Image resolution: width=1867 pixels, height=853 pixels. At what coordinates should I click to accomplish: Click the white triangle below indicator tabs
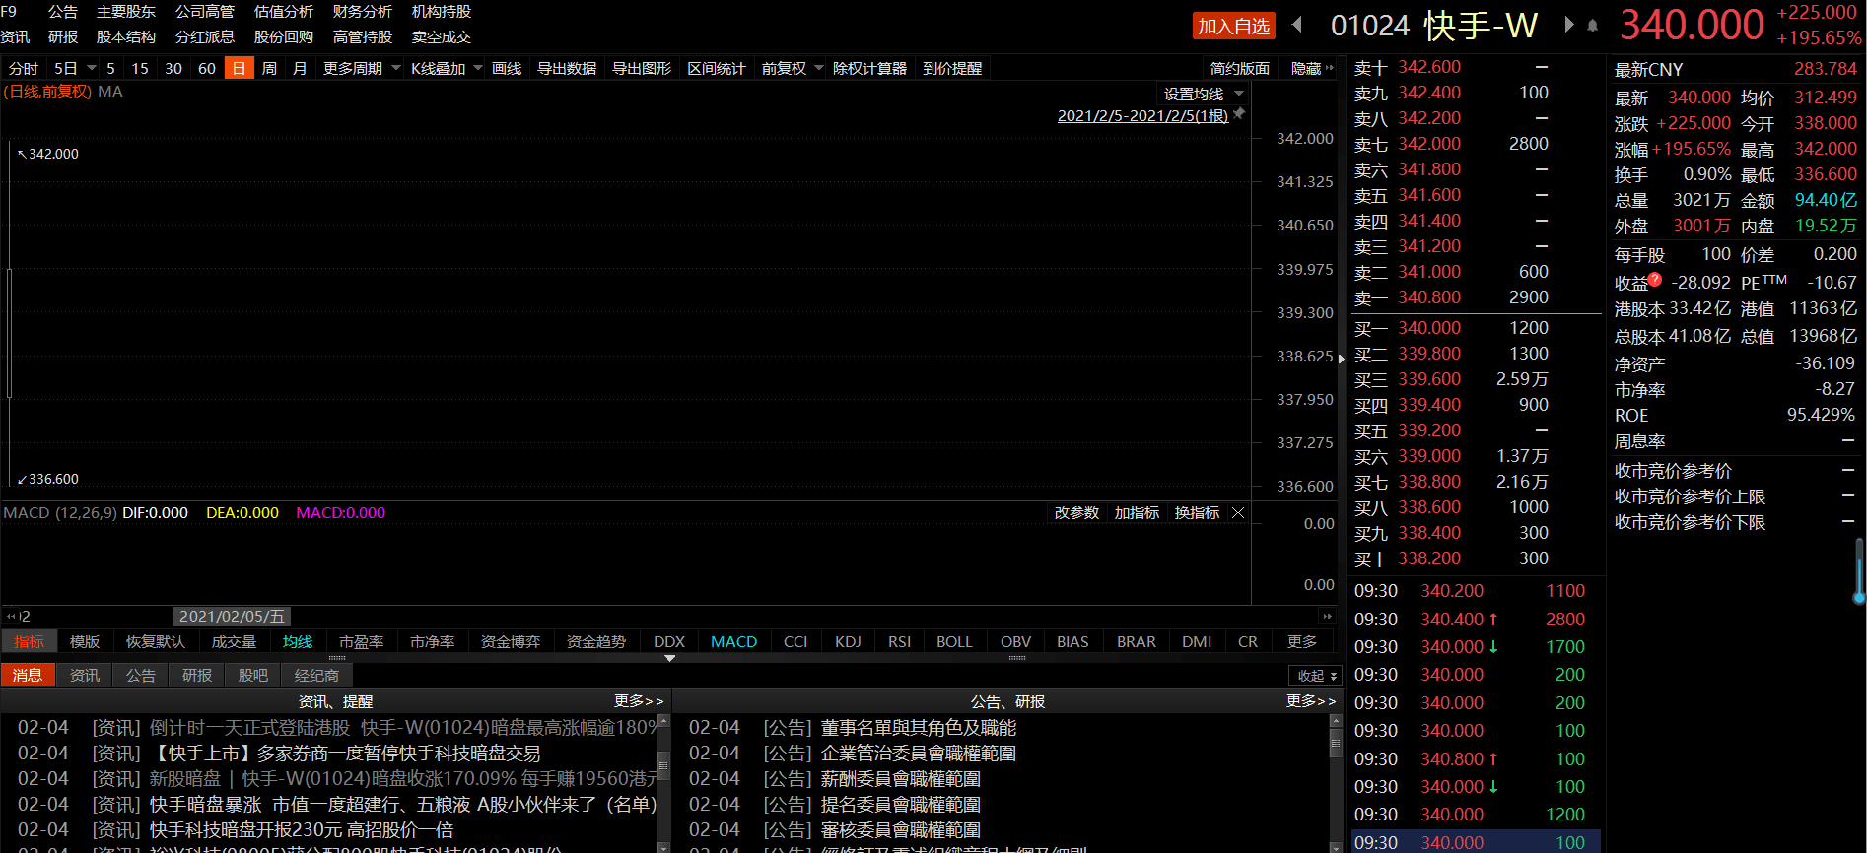[670, 658]
